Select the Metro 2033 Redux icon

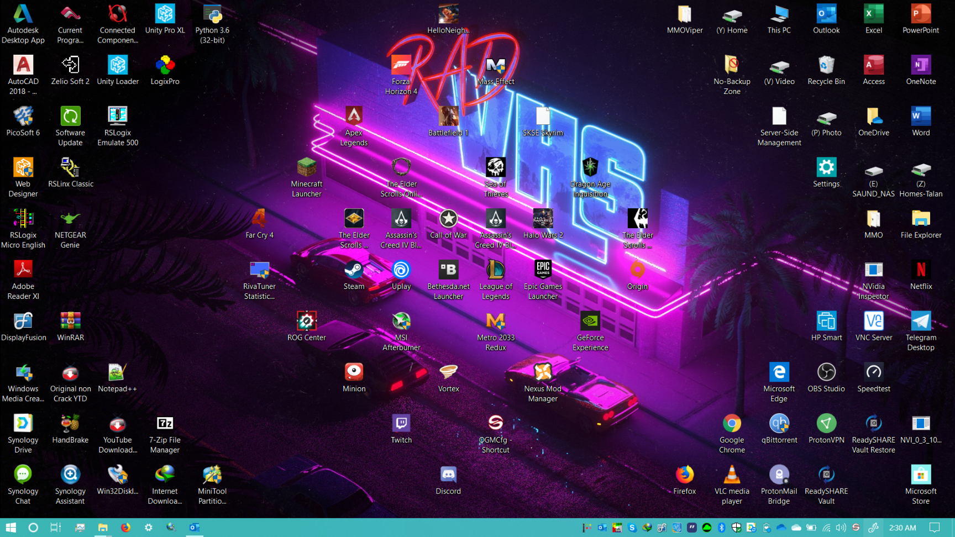(x=496, y=331)
